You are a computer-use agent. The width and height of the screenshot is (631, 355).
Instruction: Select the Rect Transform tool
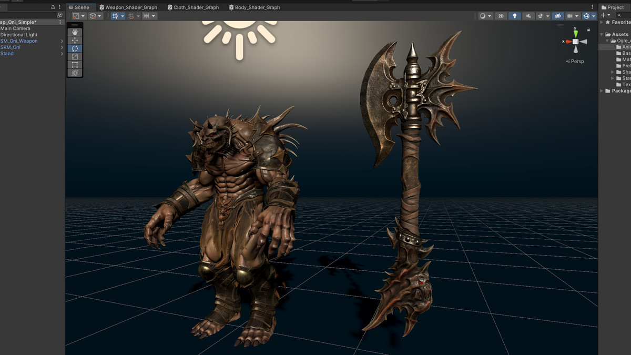coord(75,65)
